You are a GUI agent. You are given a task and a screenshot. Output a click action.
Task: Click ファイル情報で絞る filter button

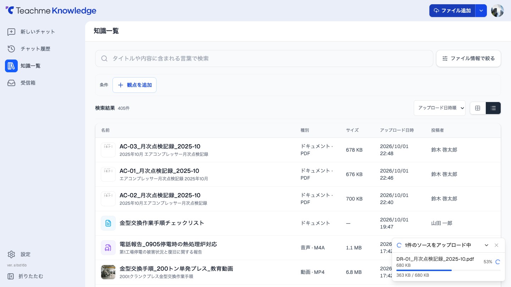468,58
